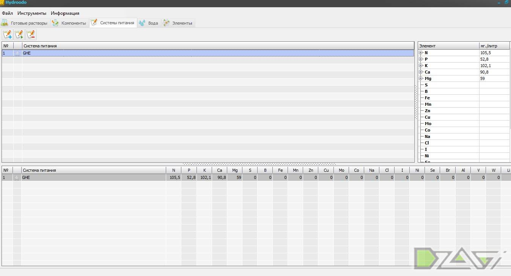Sort lower table by Se column header
Image resolution: width=511 pixels, height=276 pixels.
tap(432, 170)
